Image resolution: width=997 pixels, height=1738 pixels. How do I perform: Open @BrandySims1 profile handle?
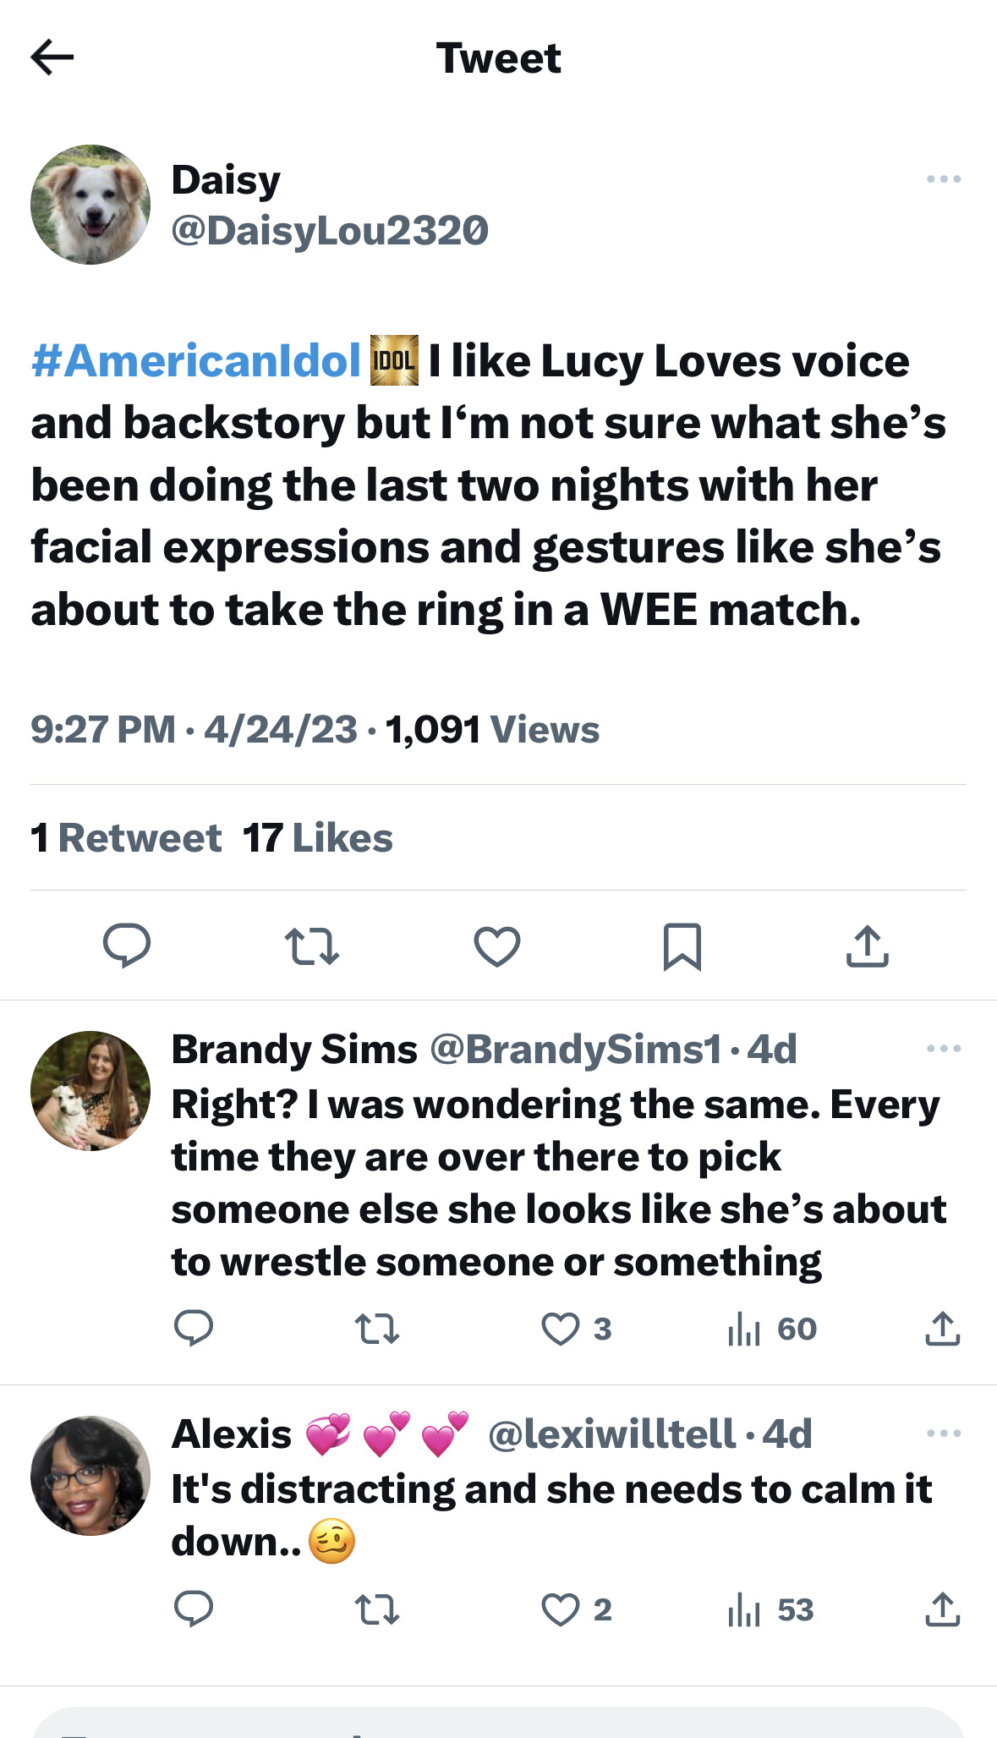pos(575,1050)
